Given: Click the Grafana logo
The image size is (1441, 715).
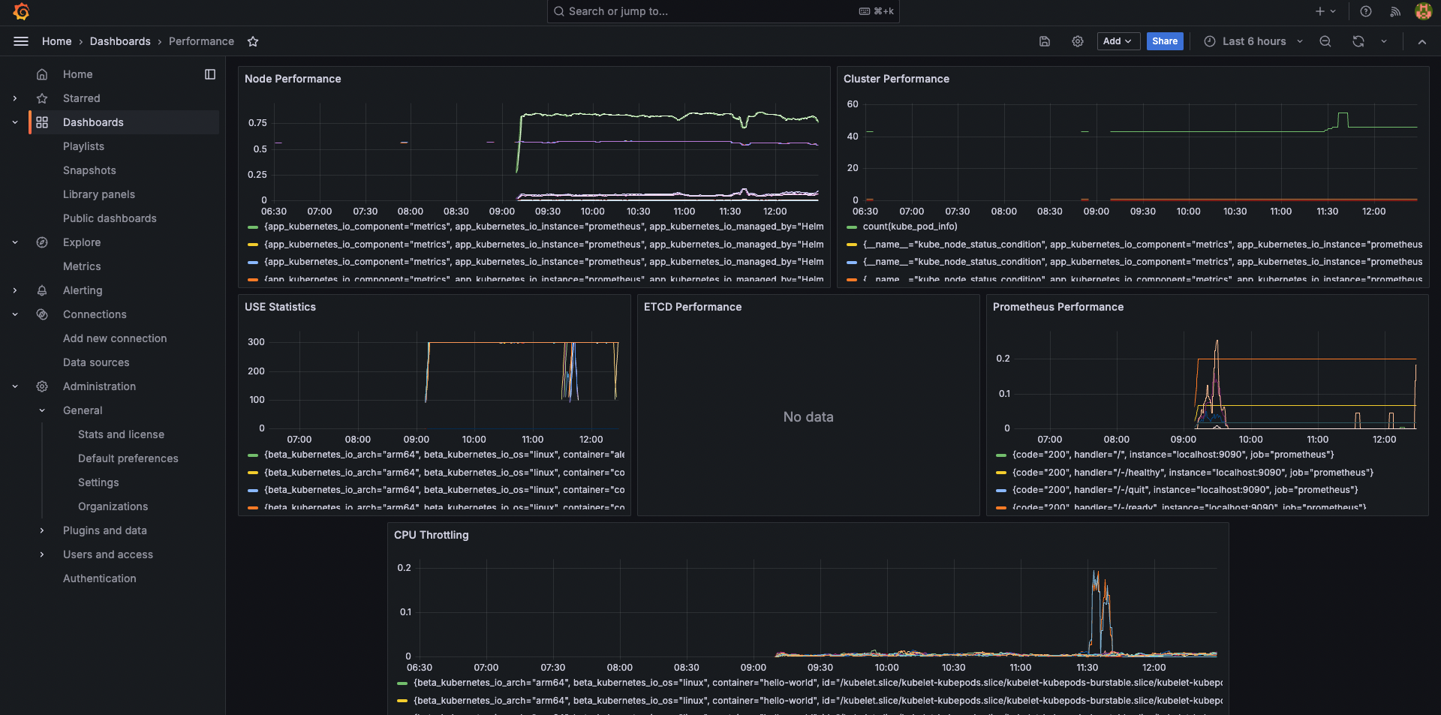Looking at the screenshot, I should point(21,11).
